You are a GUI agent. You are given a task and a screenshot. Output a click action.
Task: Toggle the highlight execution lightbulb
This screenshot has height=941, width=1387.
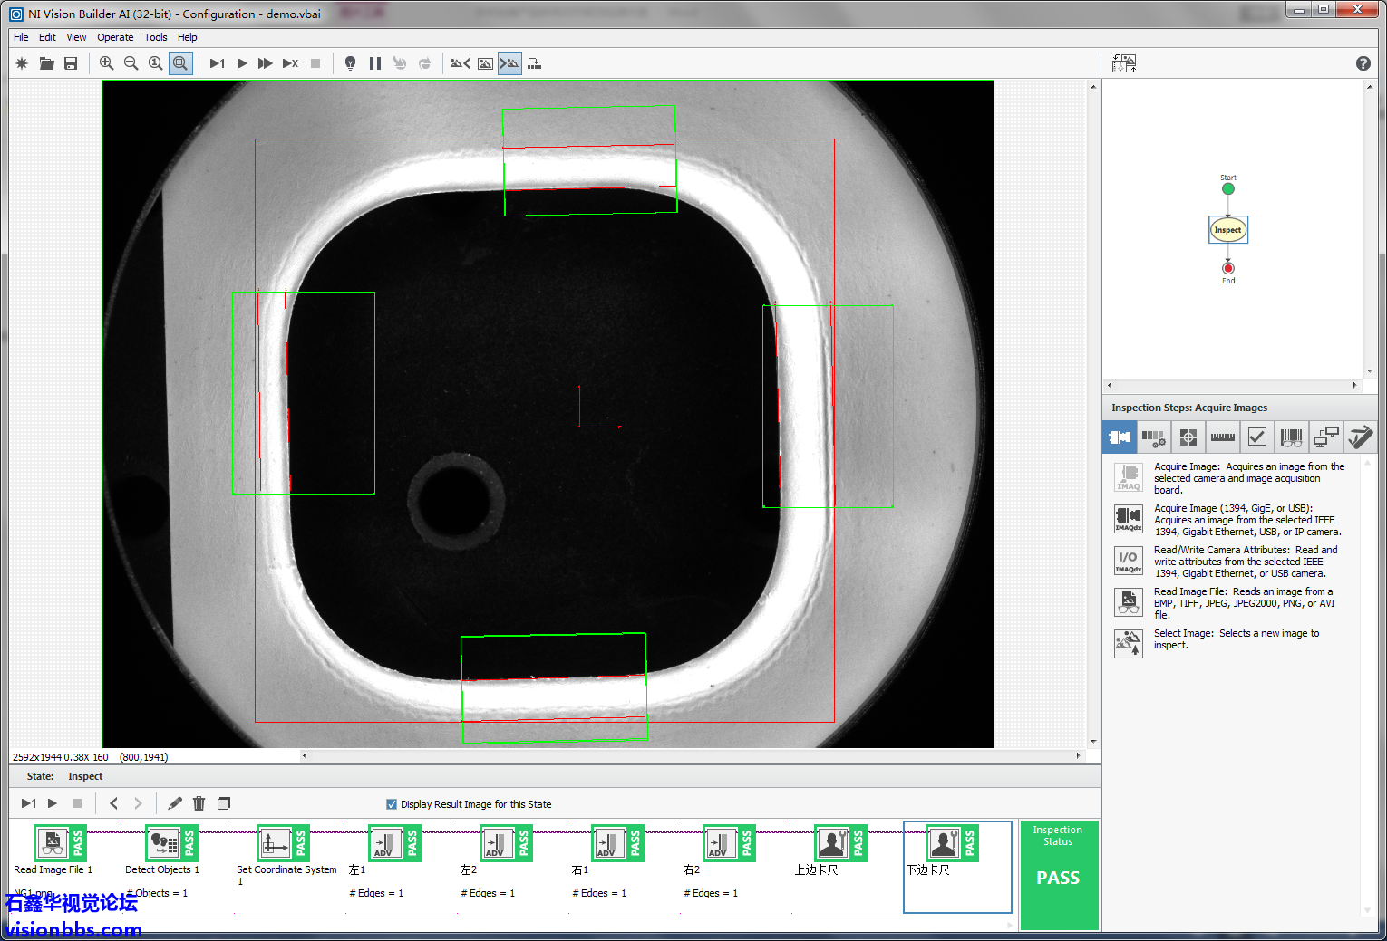[x=350, y=63]
